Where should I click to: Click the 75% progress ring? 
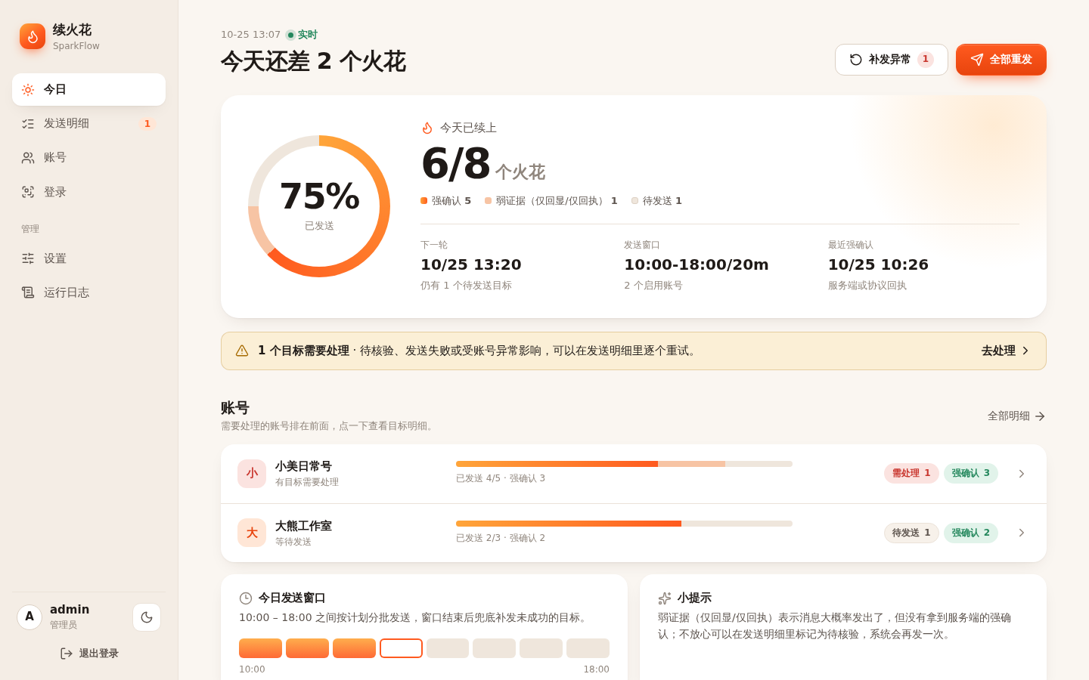click(319, 206)
